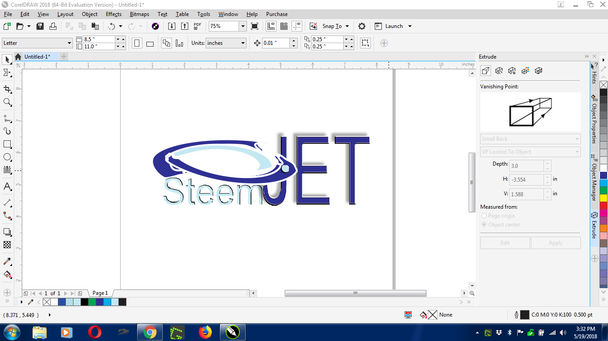608x341 pixels.
Task: Select the Crop tool
Action: click(7, 89)
